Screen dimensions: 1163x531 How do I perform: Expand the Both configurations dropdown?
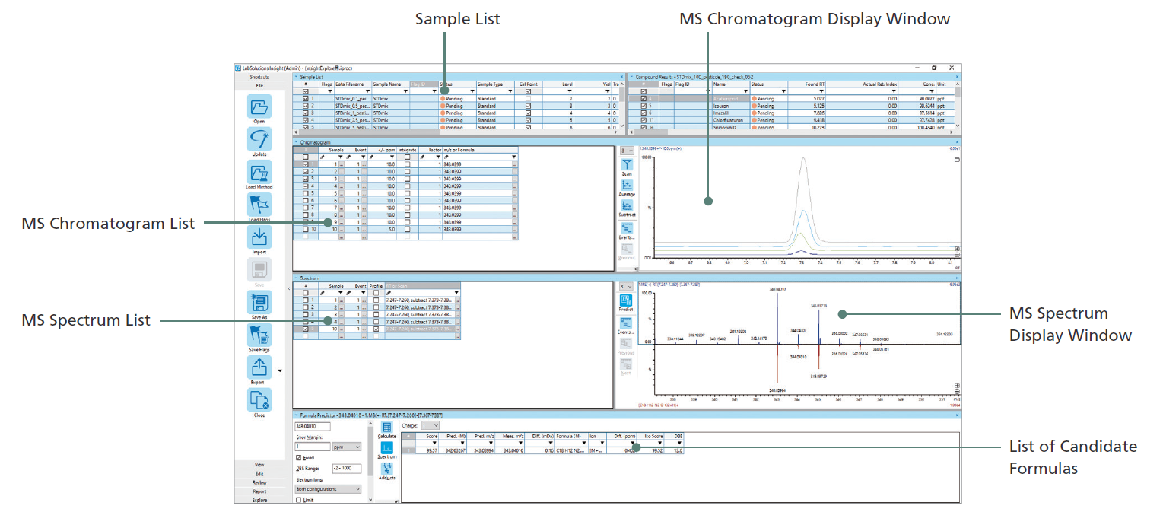coord(328,489)
